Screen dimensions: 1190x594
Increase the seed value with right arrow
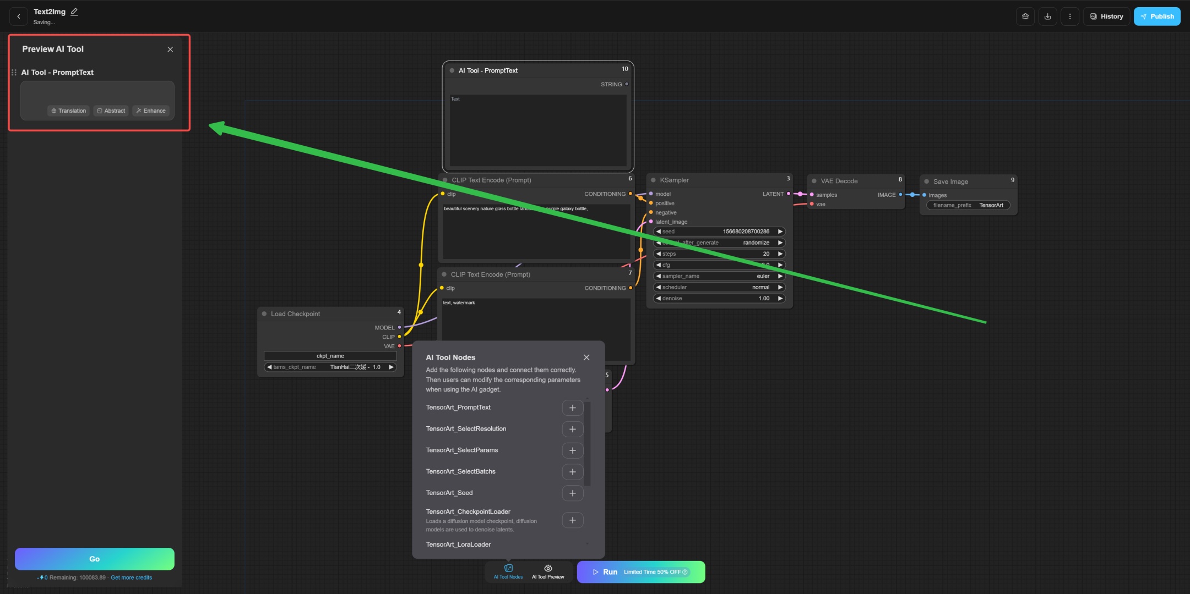780,232
